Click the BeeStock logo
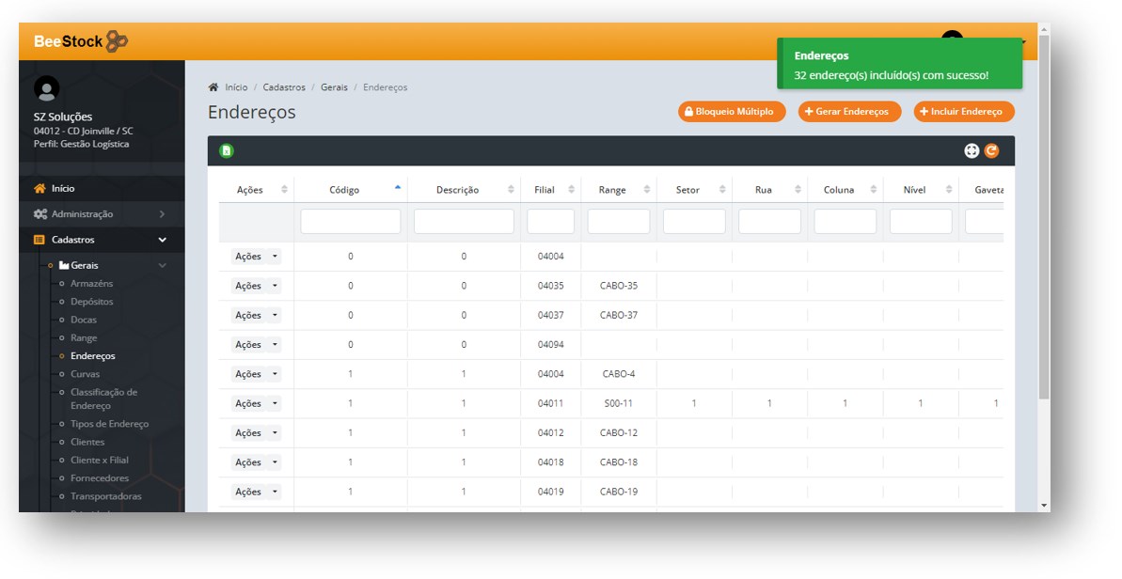This screenshot has height=579, width=1122. (80, 41)
